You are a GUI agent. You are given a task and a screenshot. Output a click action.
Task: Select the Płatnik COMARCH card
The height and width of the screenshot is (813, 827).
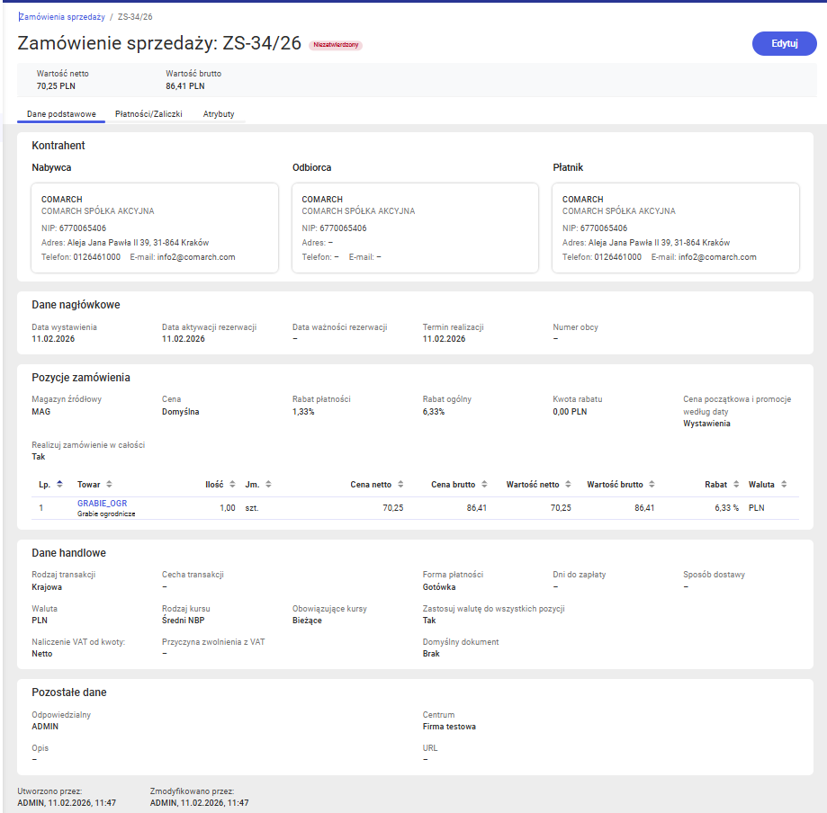675,228
